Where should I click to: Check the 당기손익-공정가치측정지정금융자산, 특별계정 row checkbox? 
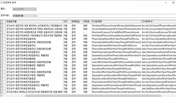tap(1, 85)
